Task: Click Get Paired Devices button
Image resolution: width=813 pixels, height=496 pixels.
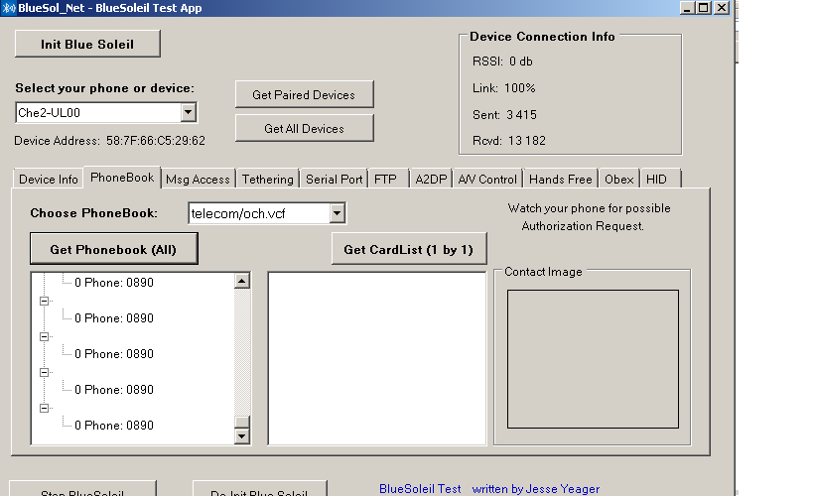Action: pos(304,94)
